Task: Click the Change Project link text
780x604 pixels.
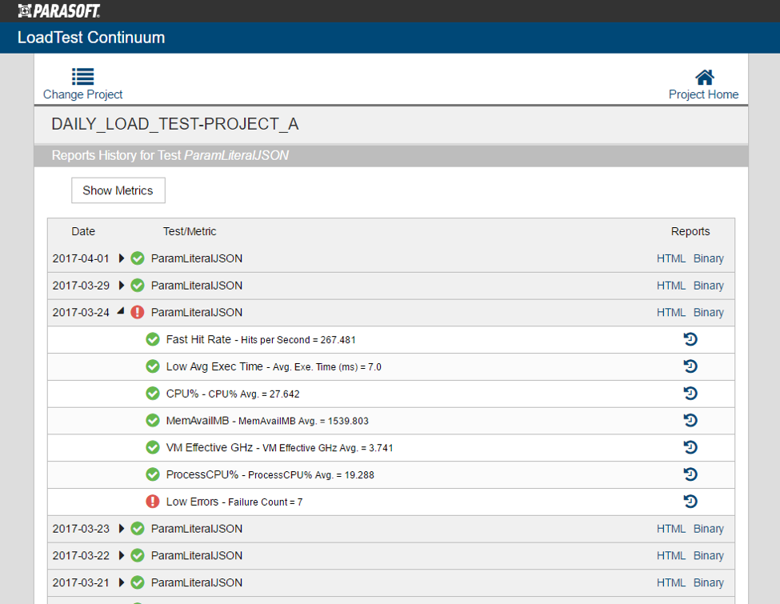Action: (82, 94)
